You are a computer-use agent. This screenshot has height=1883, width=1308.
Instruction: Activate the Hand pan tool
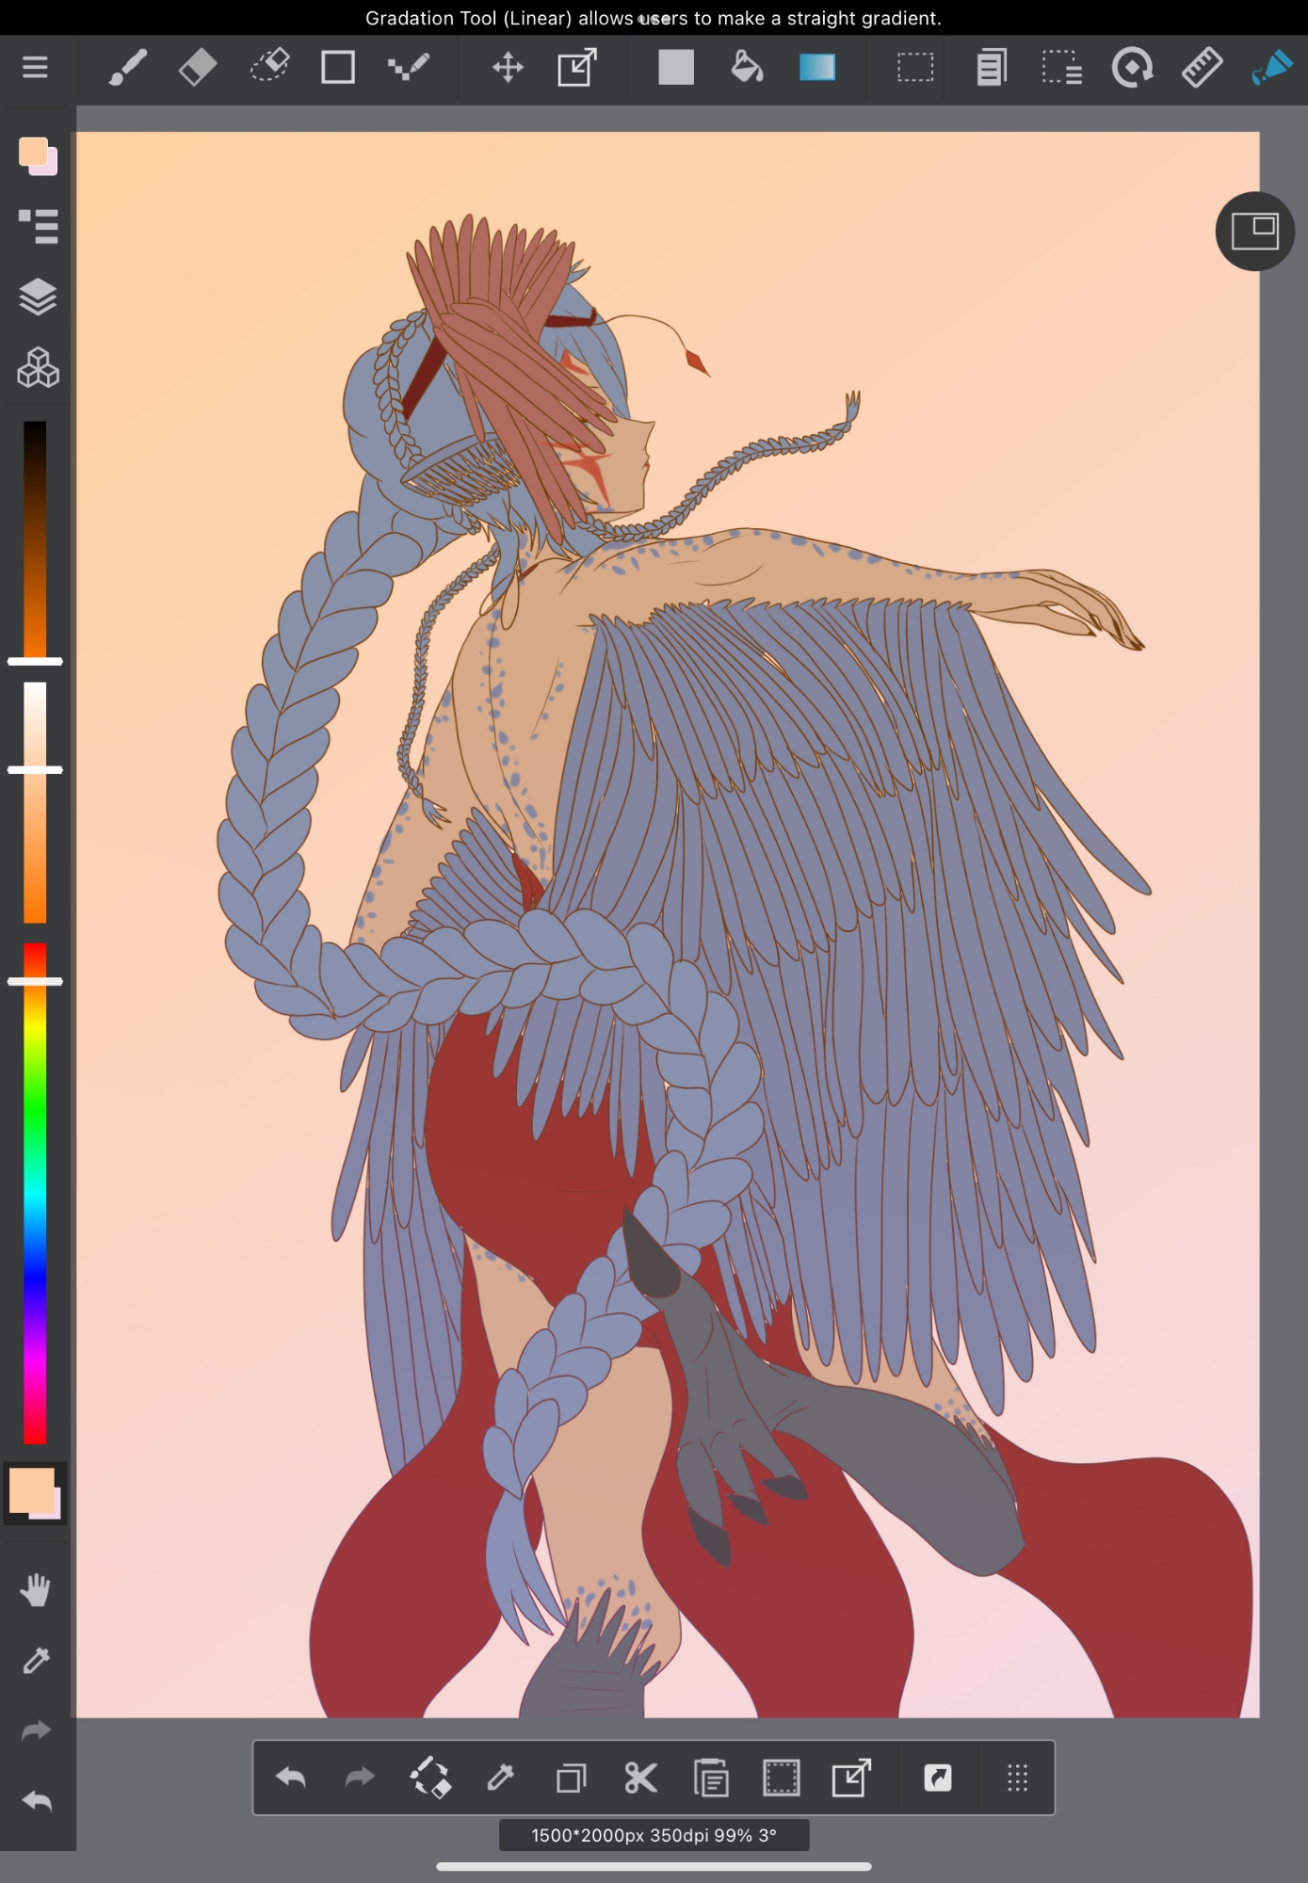[x=36, y=1590]
